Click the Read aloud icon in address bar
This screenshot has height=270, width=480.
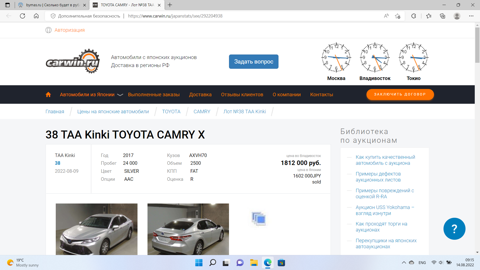click(386, 16)
